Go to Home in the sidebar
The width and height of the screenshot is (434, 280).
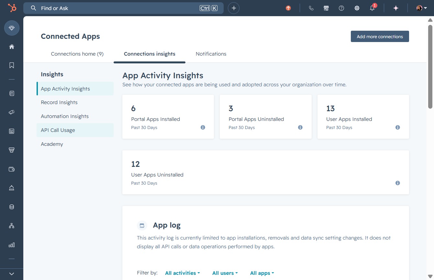12,47
